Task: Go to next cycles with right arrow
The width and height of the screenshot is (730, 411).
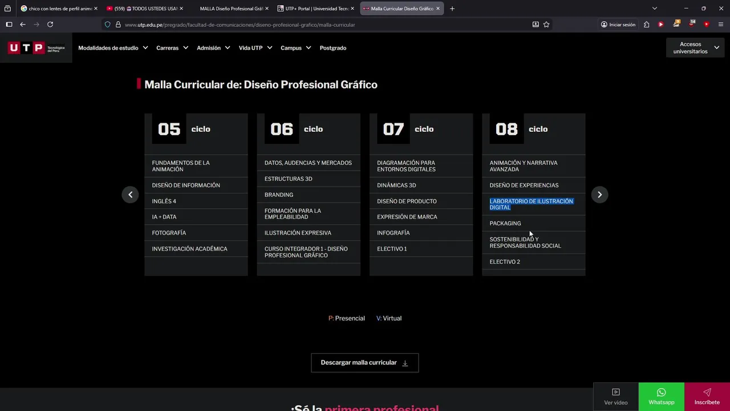Action: point(599,195)
